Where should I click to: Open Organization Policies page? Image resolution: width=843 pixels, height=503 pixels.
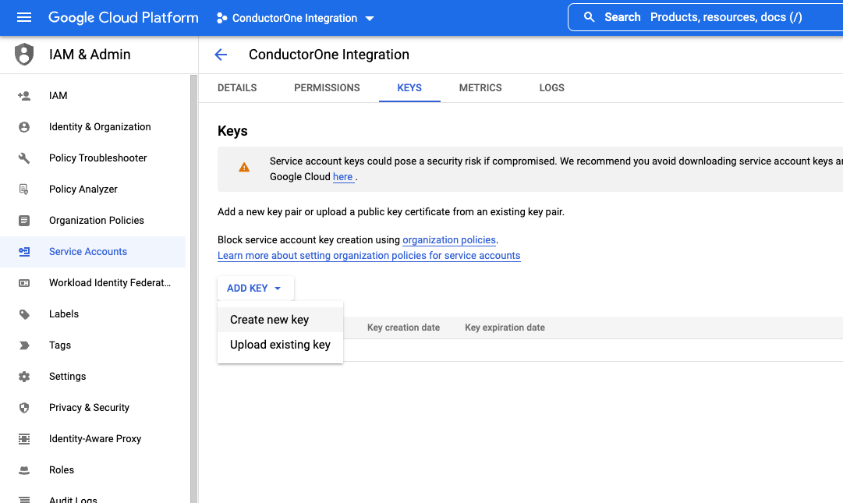[96, 221]
